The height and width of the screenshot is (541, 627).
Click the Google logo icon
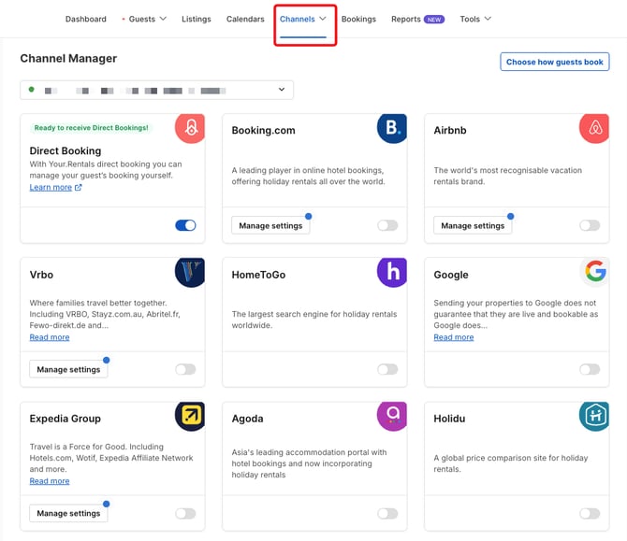pyautogui.click(x=594, y=272)
